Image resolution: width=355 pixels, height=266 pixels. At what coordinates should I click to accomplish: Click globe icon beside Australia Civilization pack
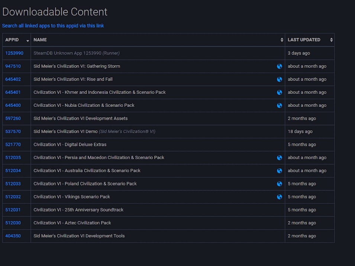click(279, 171)
